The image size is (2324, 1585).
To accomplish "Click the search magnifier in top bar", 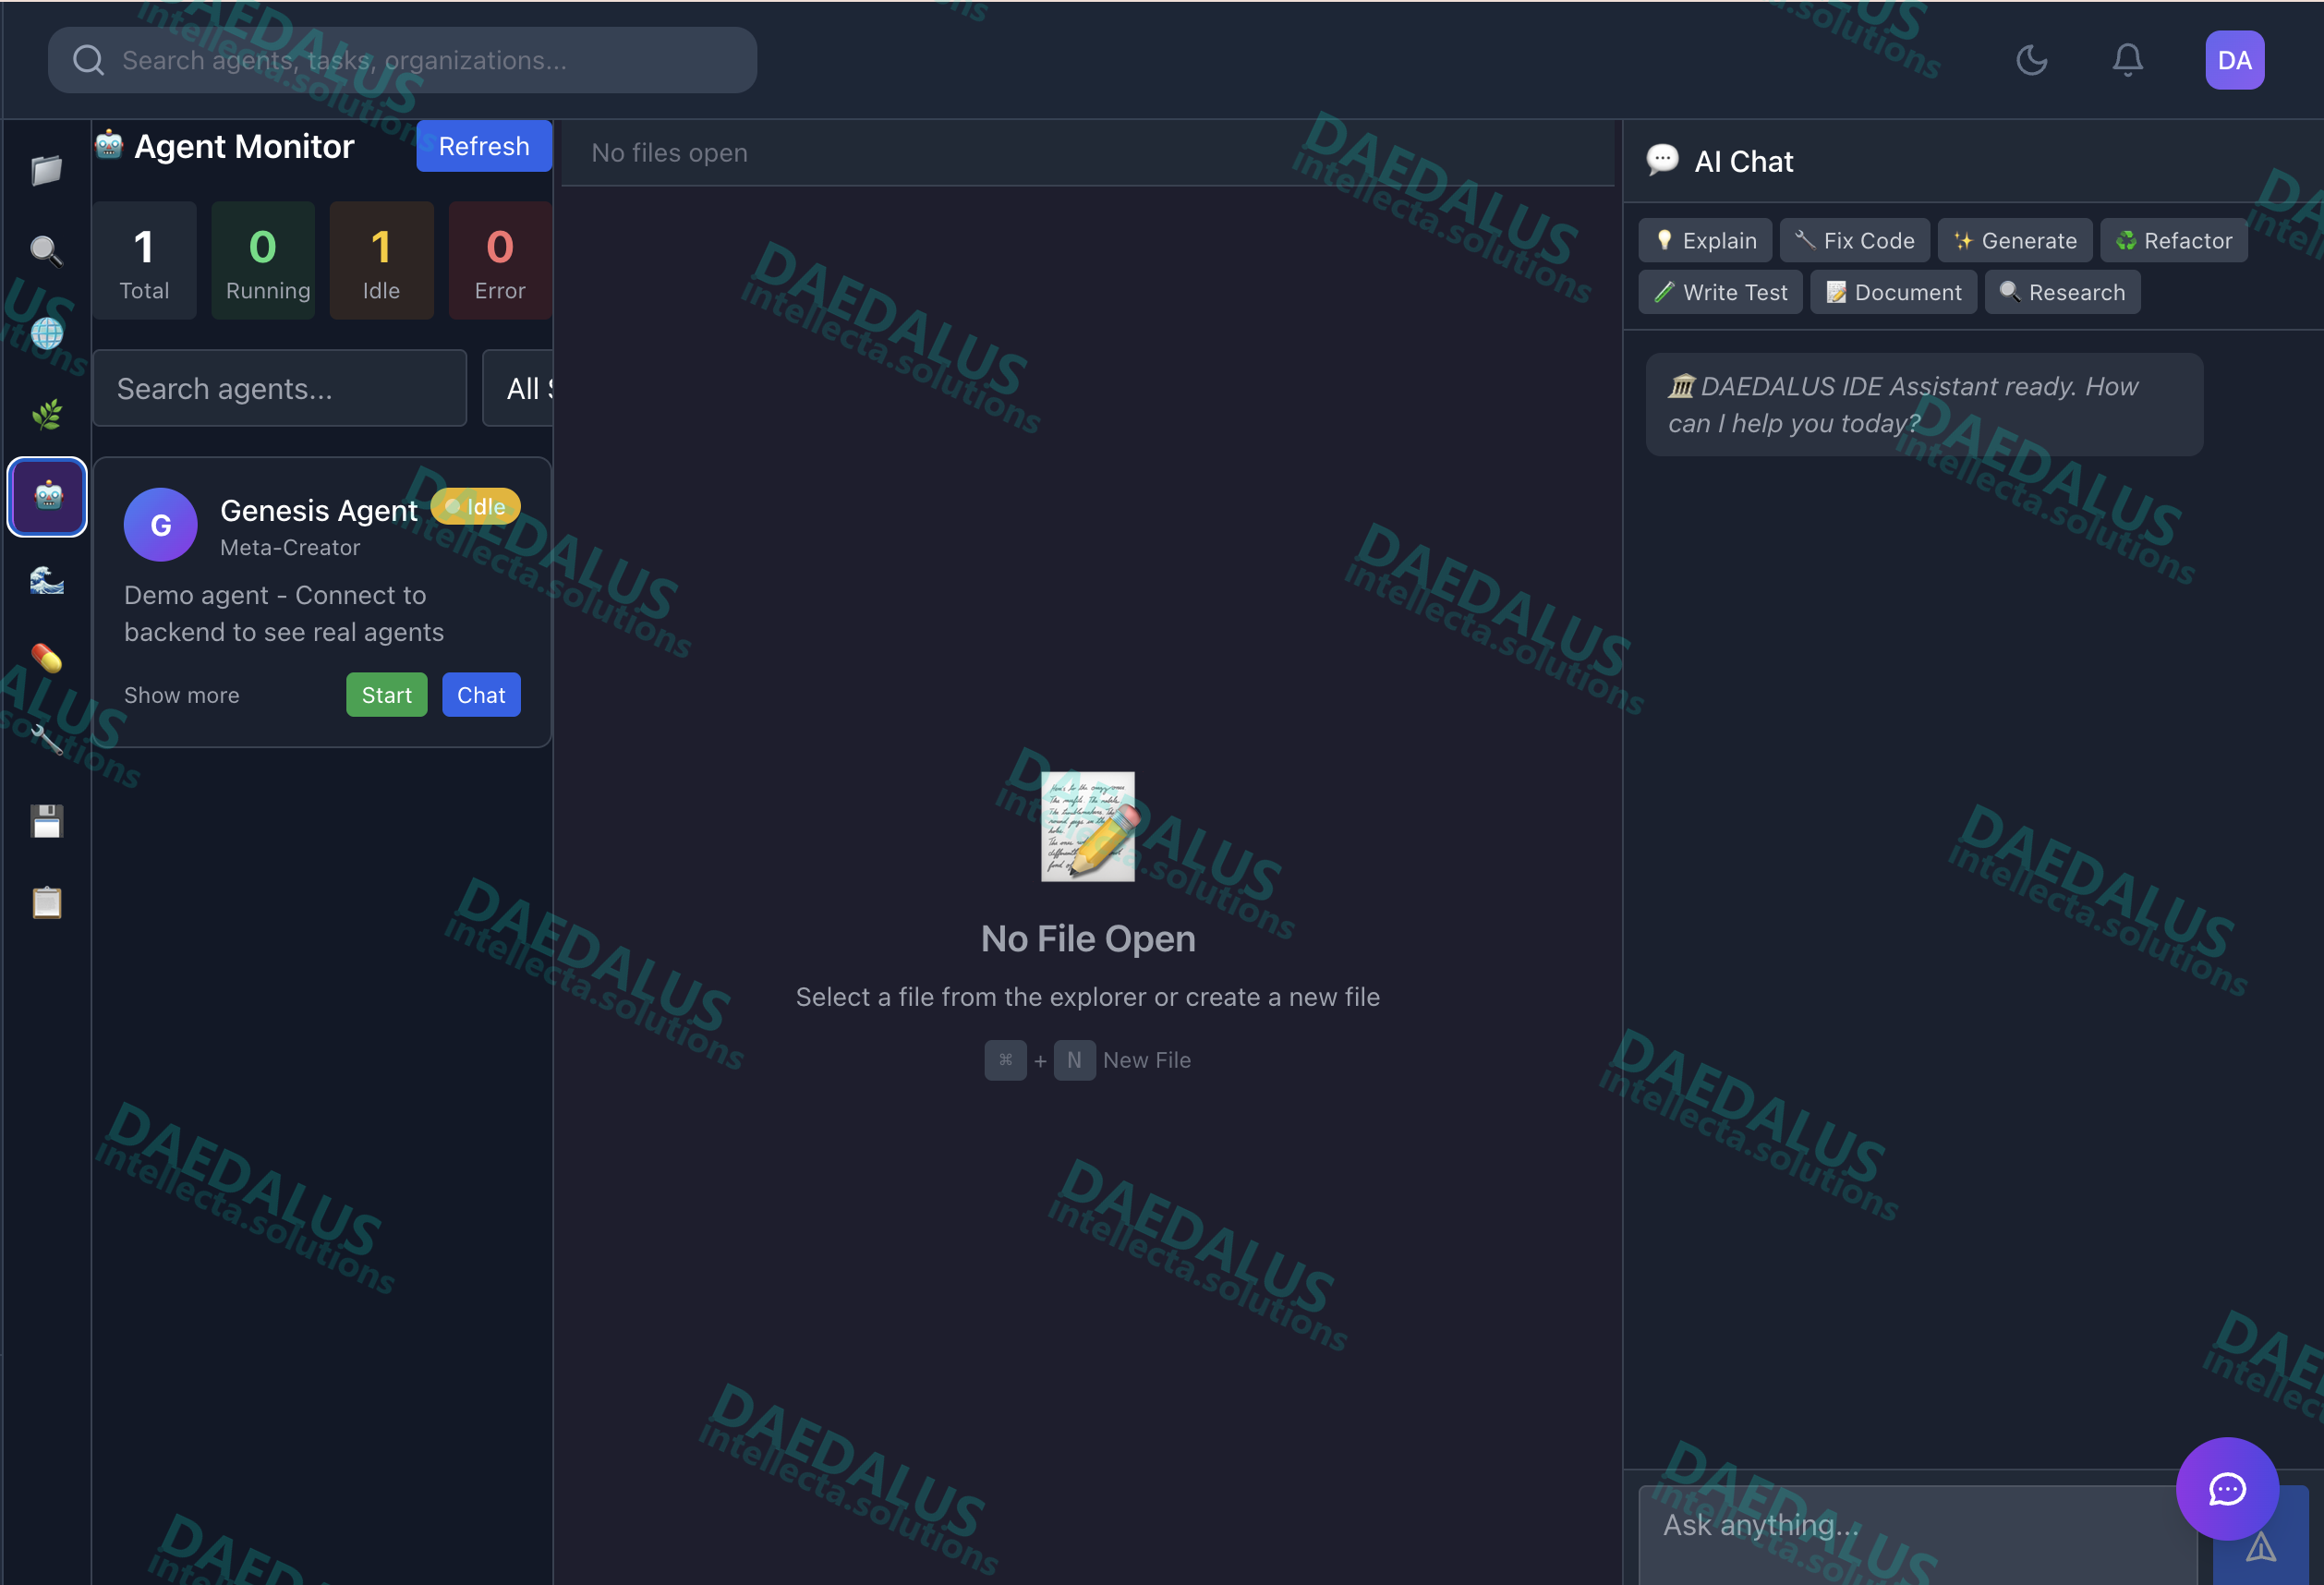I will click(88, 60).
